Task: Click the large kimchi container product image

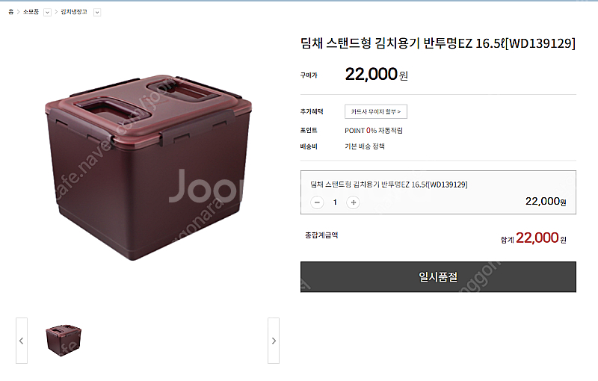Action: coord(148,167)
